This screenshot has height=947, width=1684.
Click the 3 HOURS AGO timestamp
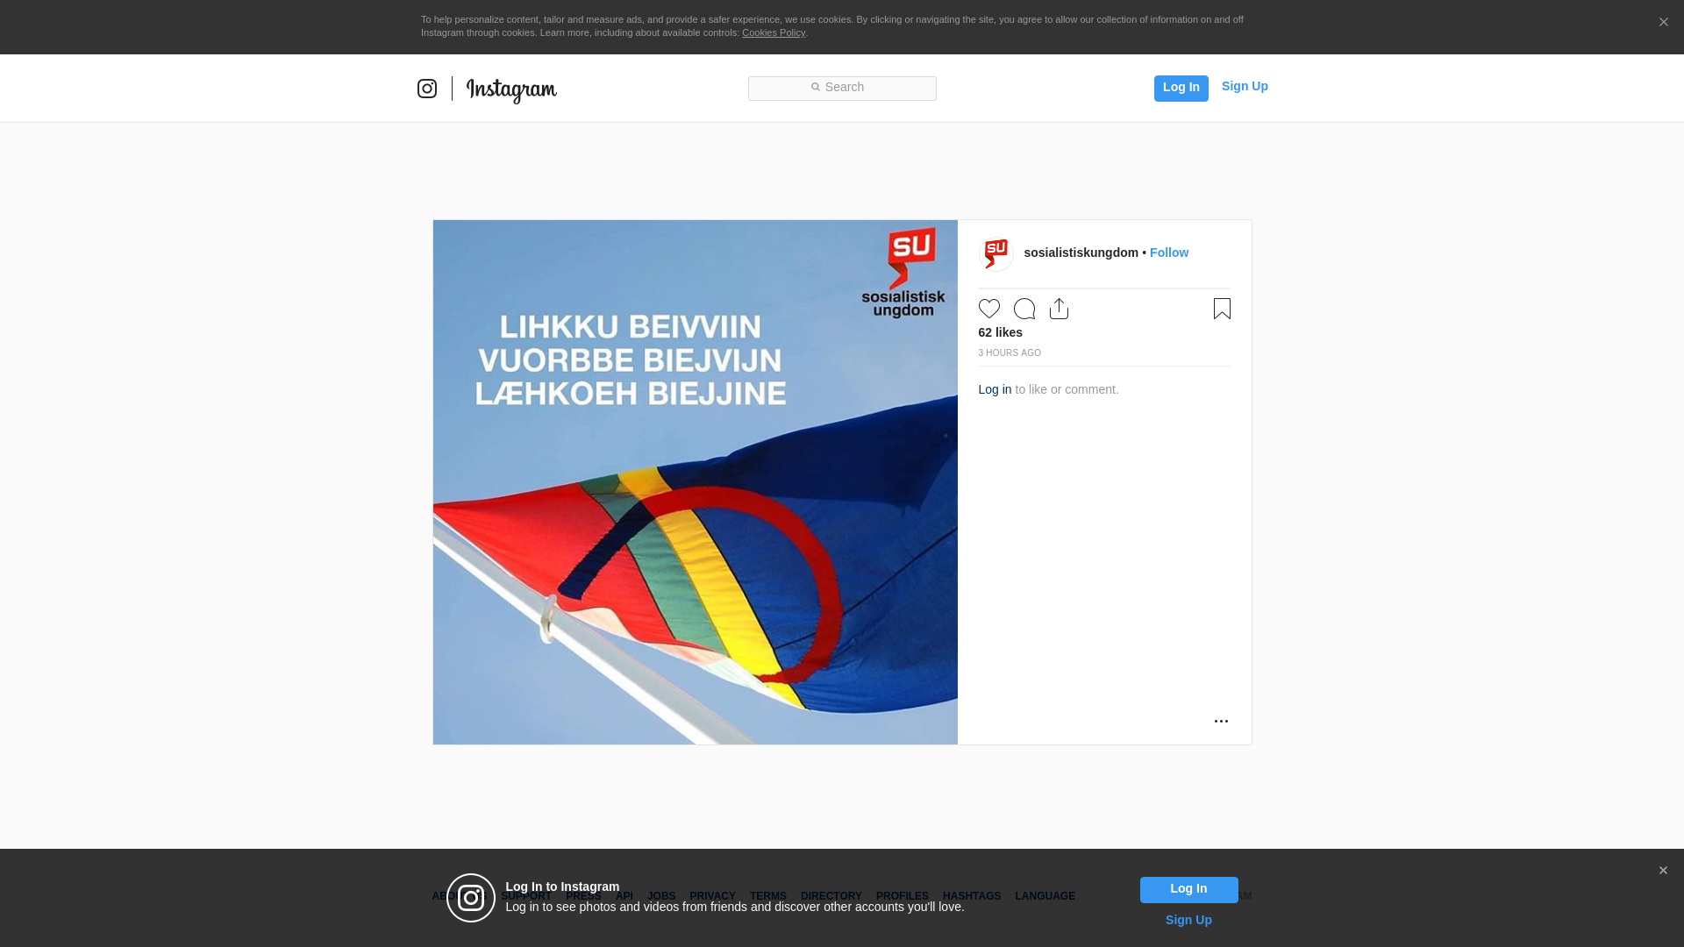pyautogui.click(x=1010, y=353)
